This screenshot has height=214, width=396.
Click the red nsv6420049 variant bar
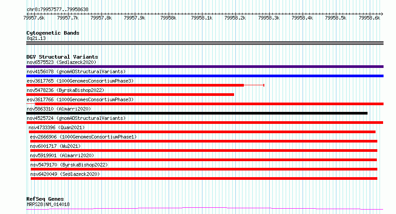[204, 178]
